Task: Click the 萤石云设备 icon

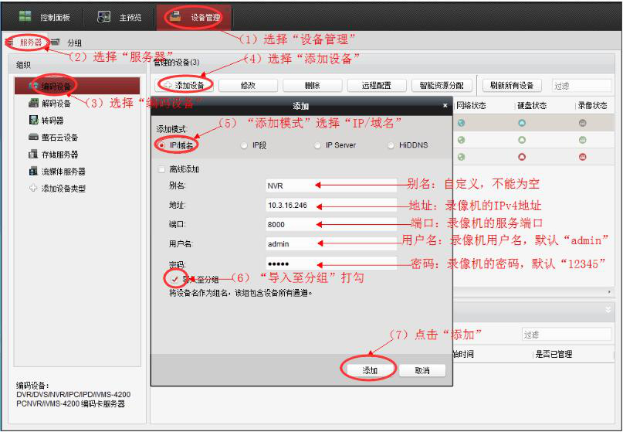Action: (33, 137)
